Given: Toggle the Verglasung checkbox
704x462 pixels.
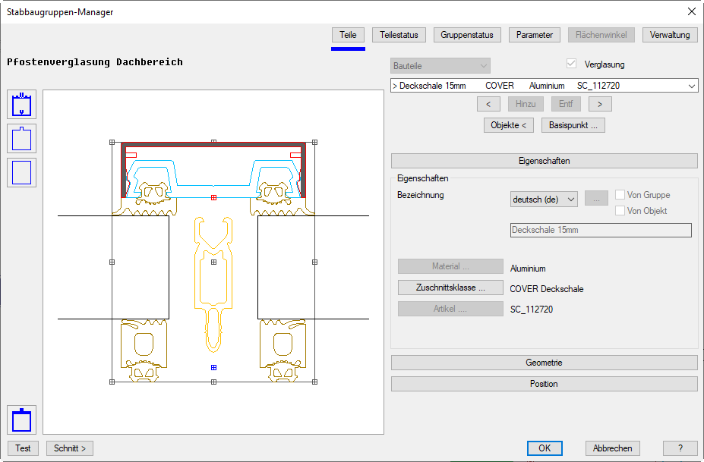Looking at the screenshot, I should pos(572,64).
